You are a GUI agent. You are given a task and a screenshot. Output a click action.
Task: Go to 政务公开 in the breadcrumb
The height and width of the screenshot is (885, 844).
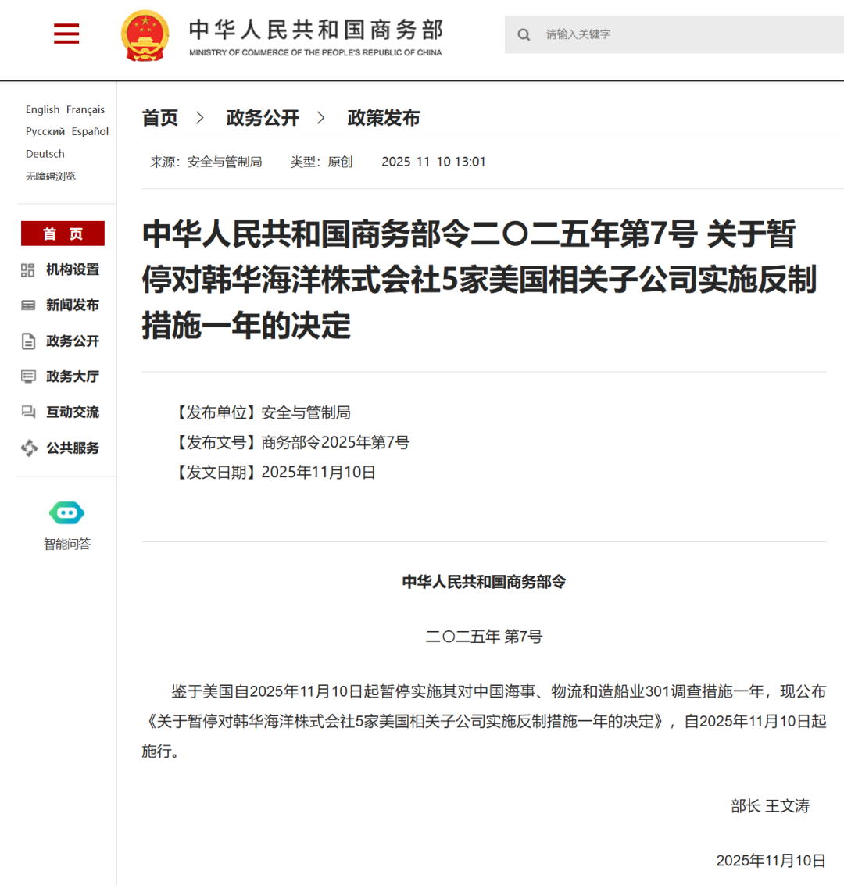coord(263,118)
